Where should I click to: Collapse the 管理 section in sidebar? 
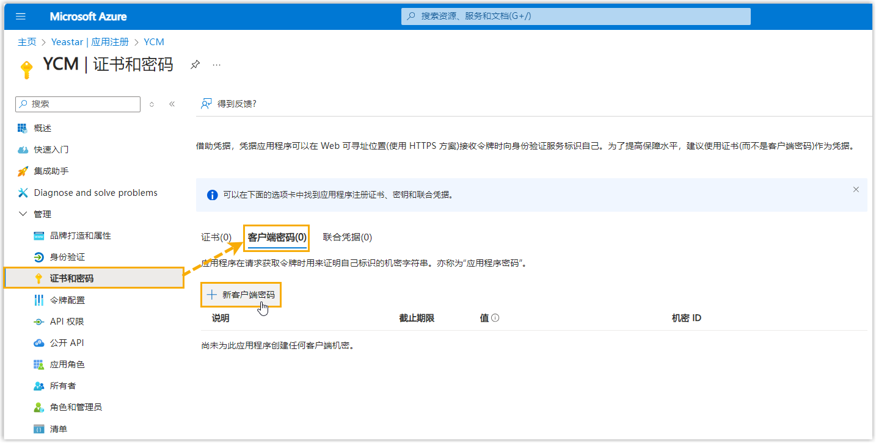point(23,214)
